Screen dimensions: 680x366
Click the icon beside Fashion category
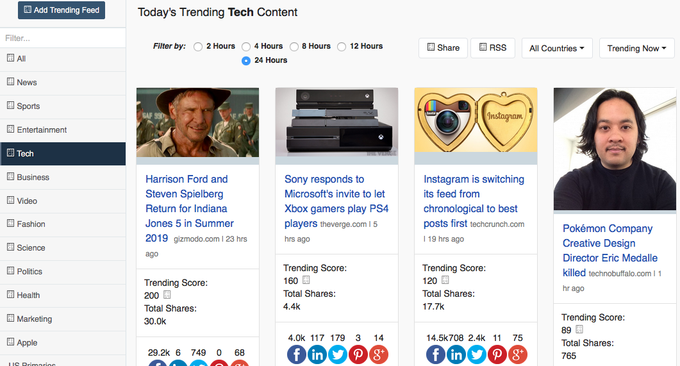[x=11, y=223]
